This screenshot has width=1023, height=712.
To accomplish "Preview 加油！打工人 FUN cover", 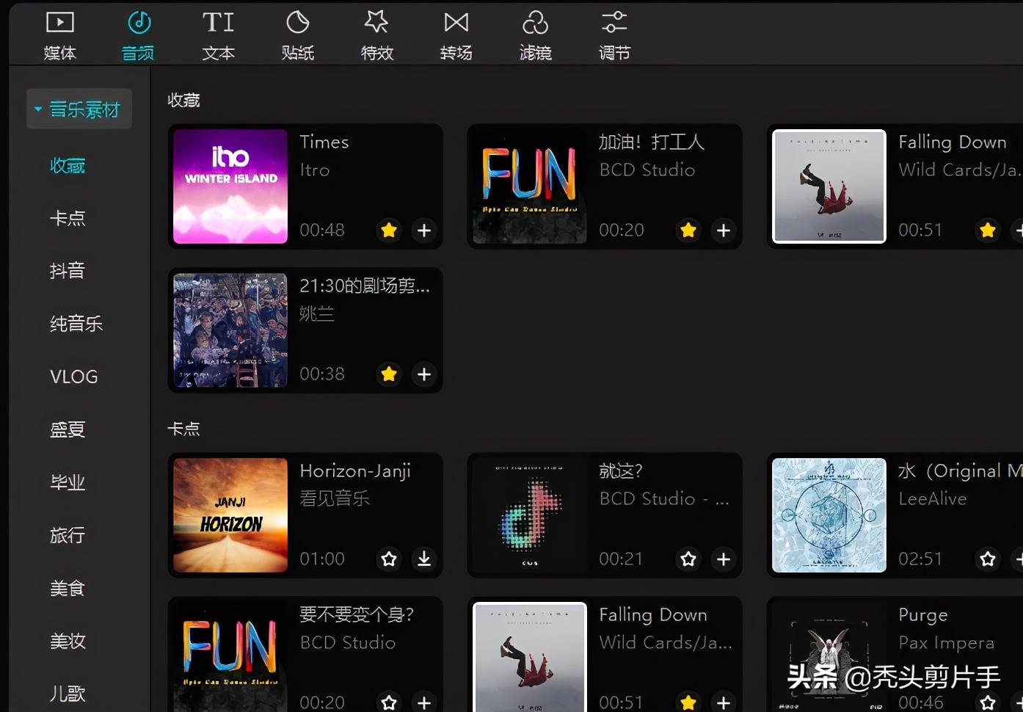I will (x=530, y=186).
